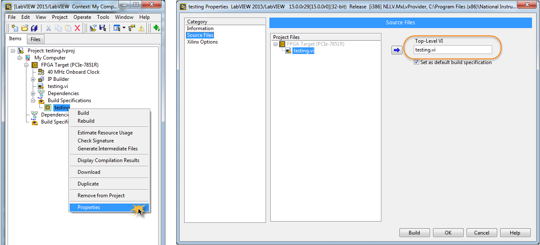Expand Dependencies under the FPGA Target
540x245 pixels.
click(33, 93)
